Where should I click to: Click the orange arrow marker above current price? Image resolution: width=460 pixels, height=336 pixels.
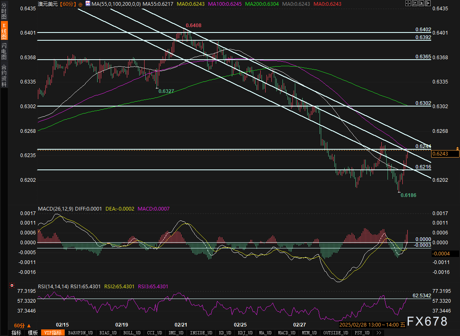click(x=457, y=148)
